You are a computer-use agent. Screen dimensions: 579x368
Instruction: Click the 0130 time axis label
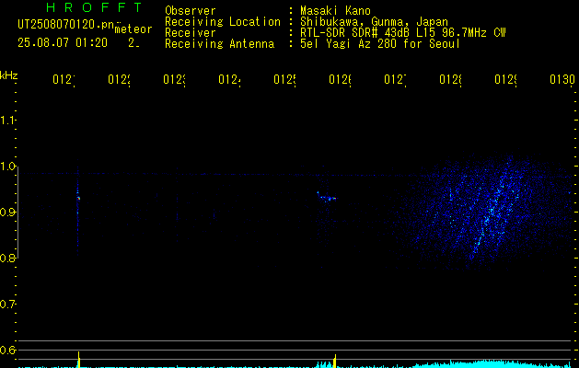pyautogui.click(x=562, y=79)
